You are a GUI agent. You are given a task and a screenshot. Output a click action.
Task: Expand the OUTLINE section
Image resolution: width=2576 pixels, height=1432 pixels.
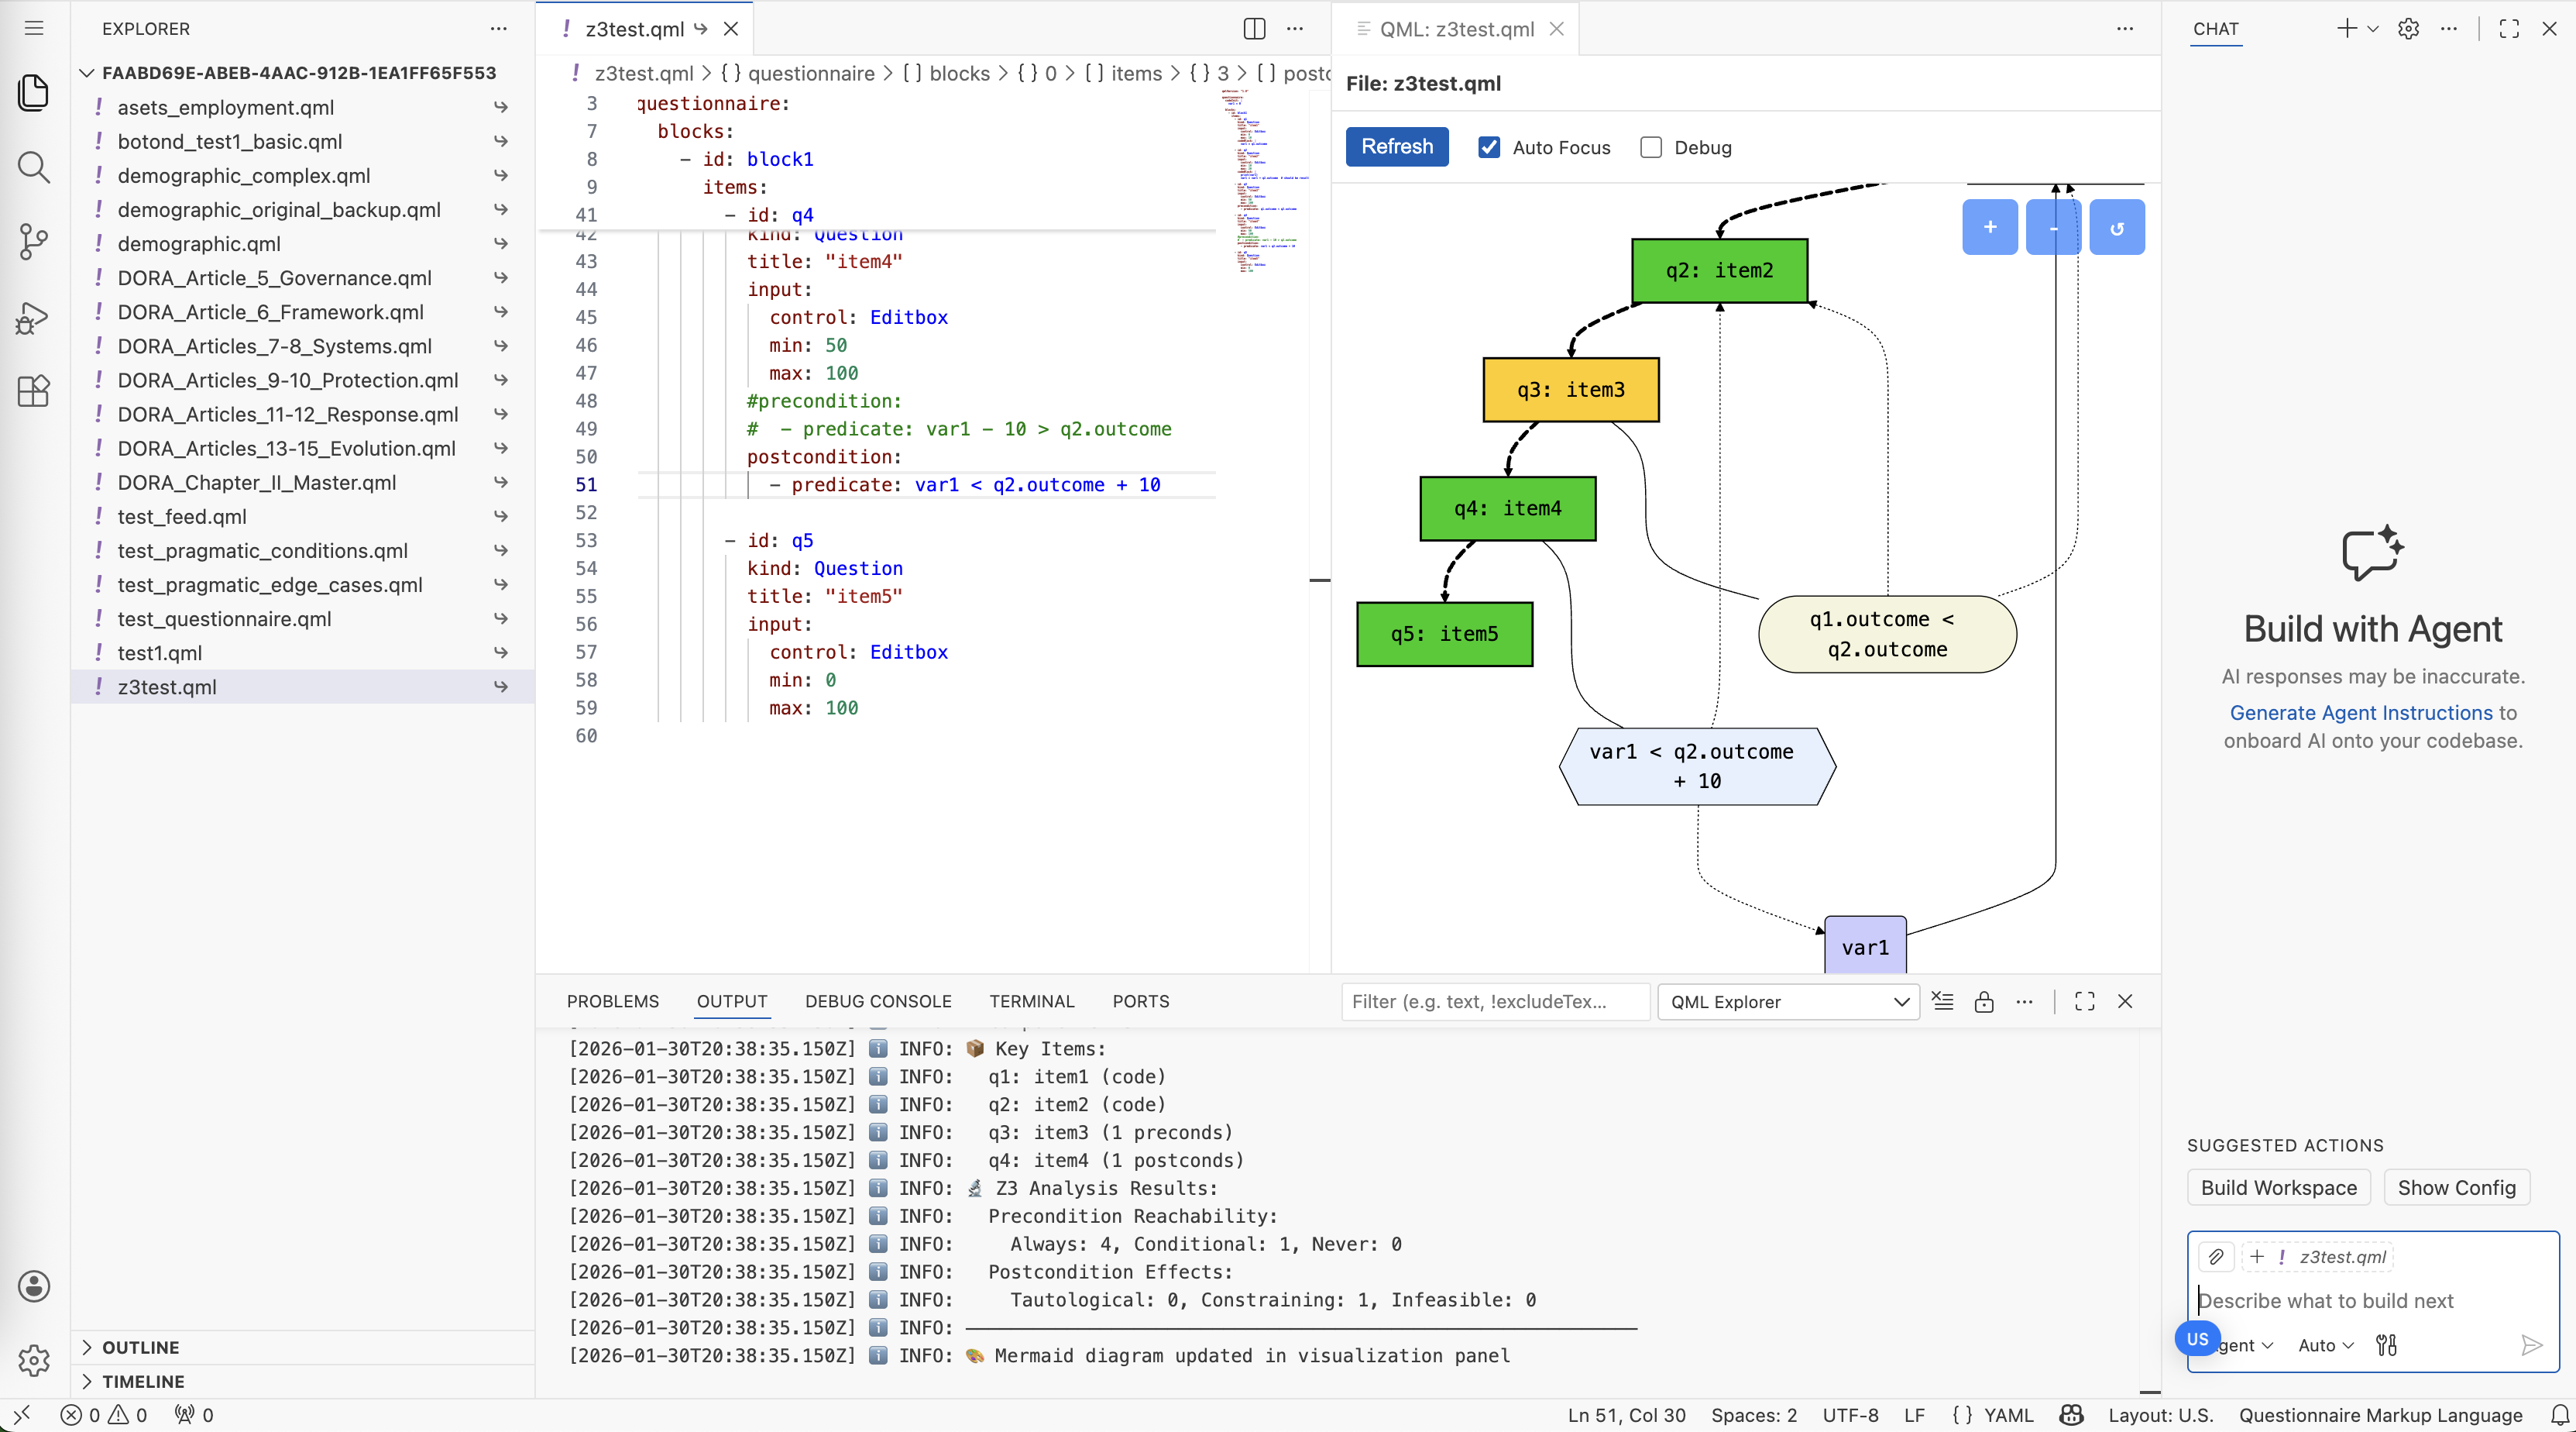pos(140,1347)
